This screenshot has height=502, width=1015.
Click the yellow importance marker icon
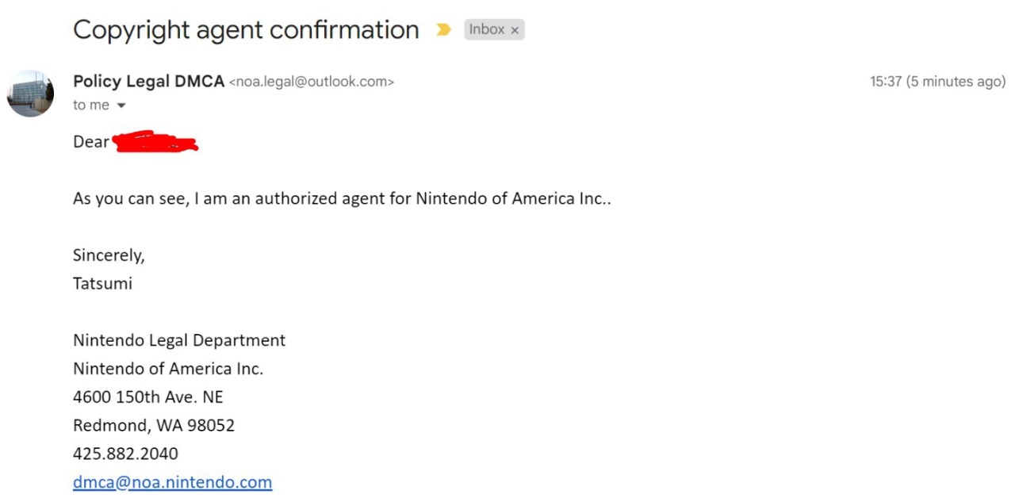click(443, 30)
